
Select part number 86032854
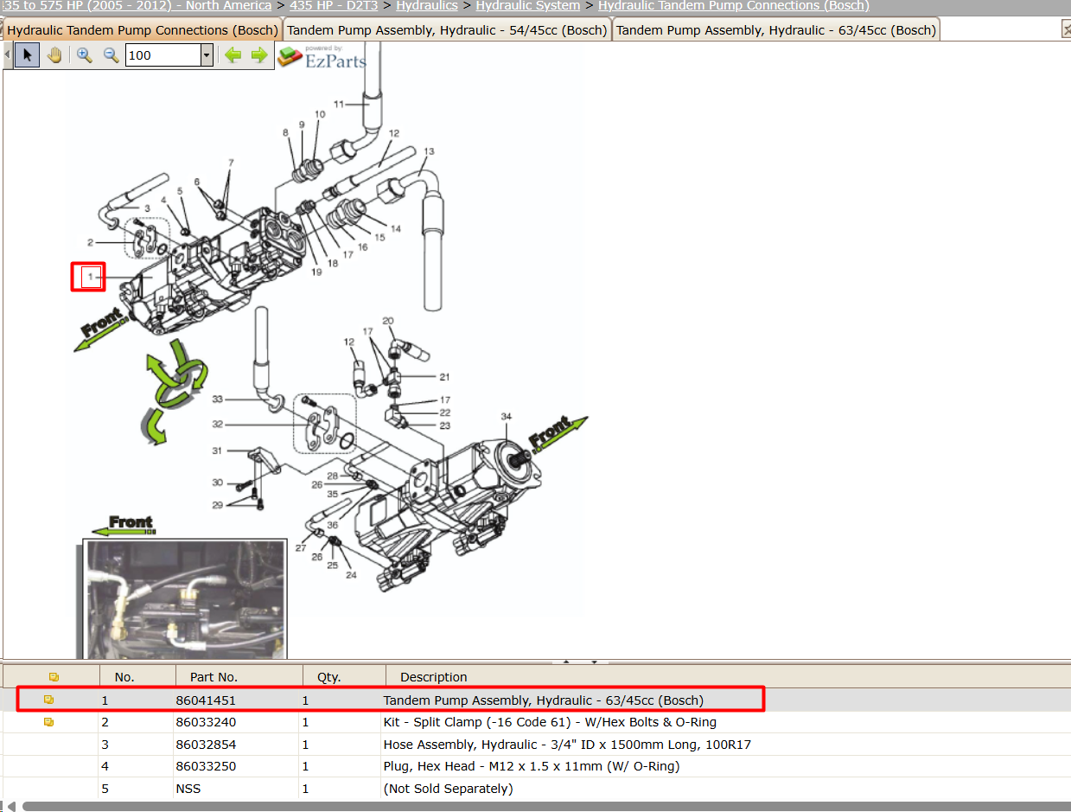[x=206, y=745]
